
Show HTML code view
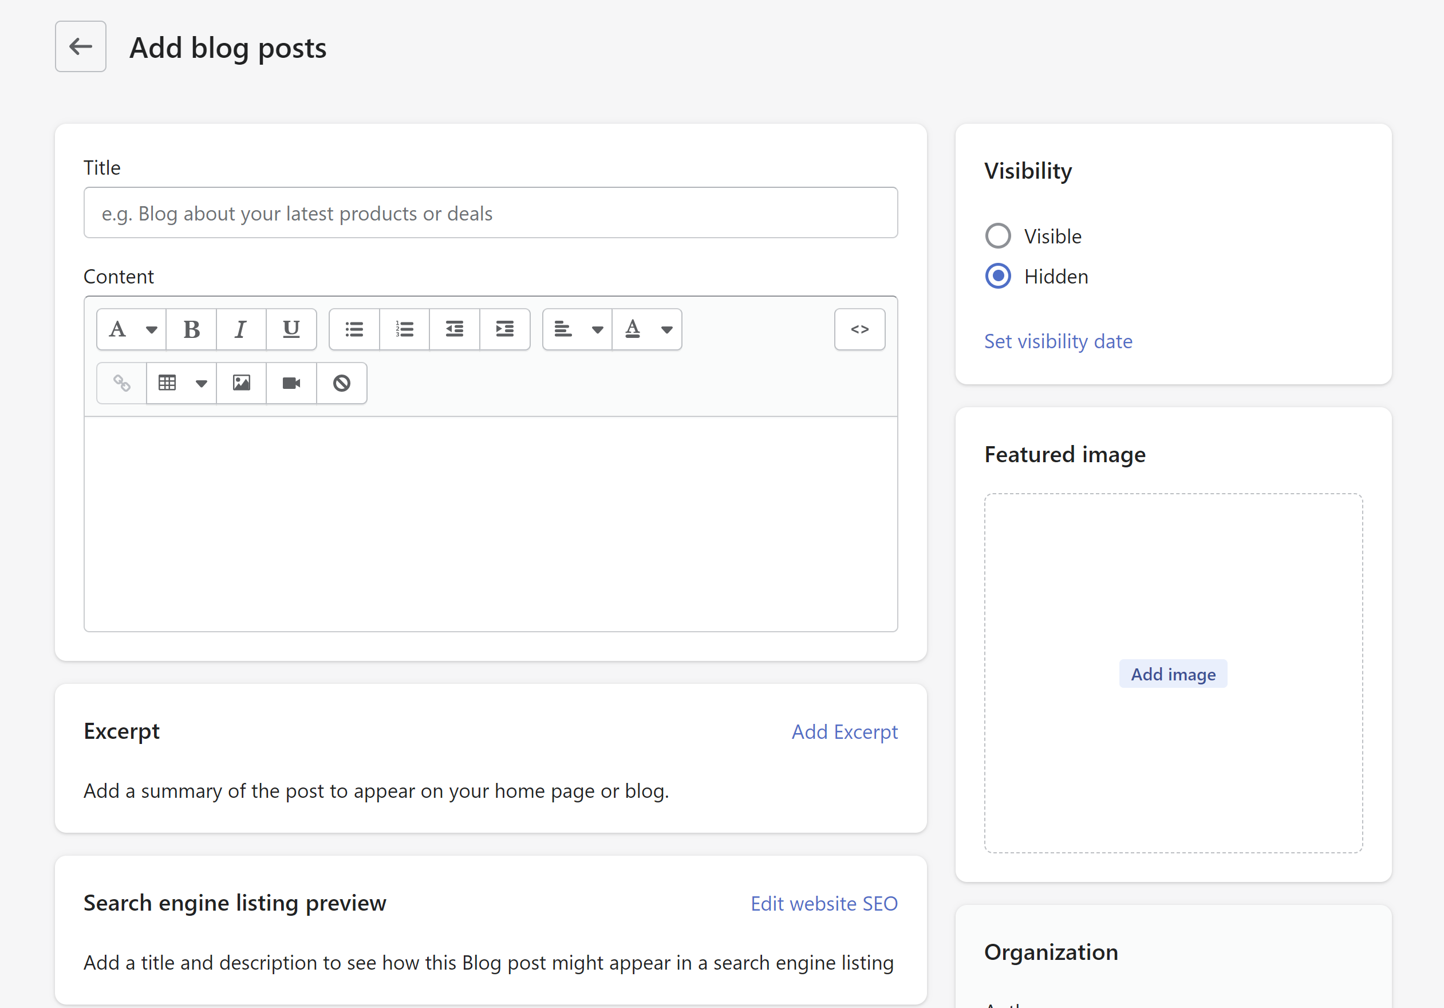(x=859, y=329)
